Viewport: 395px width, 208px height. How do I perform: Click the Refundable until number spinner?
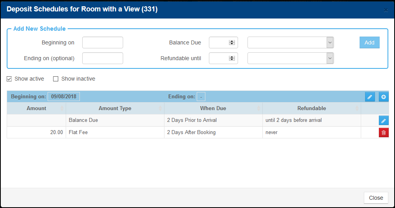click(232, 58)
